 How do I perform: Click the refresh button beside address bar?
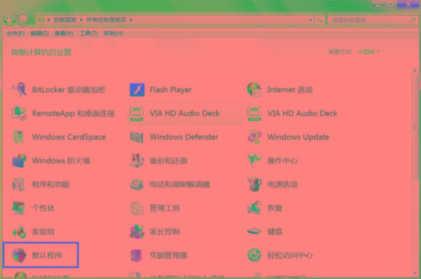(320, 20)
